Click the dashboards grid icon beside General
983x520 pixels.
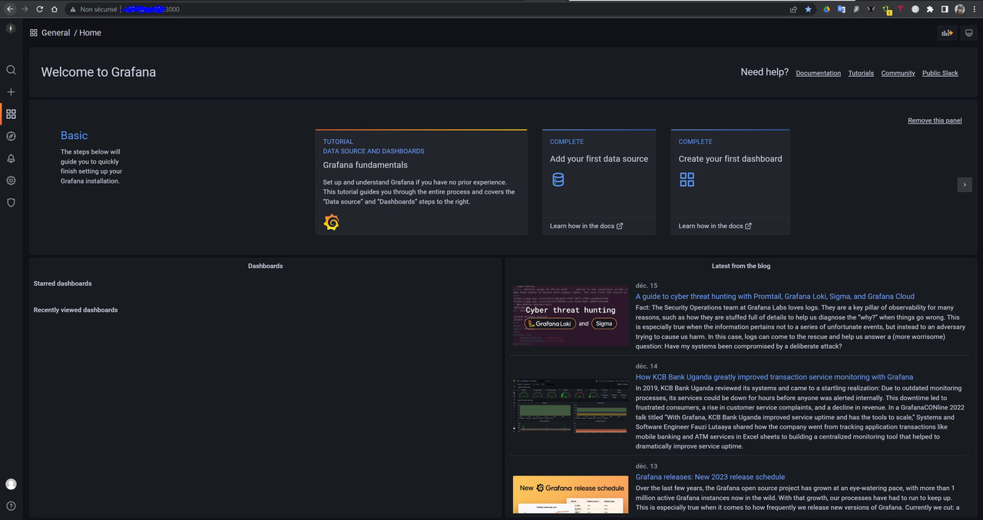click(x=34, y=33)
